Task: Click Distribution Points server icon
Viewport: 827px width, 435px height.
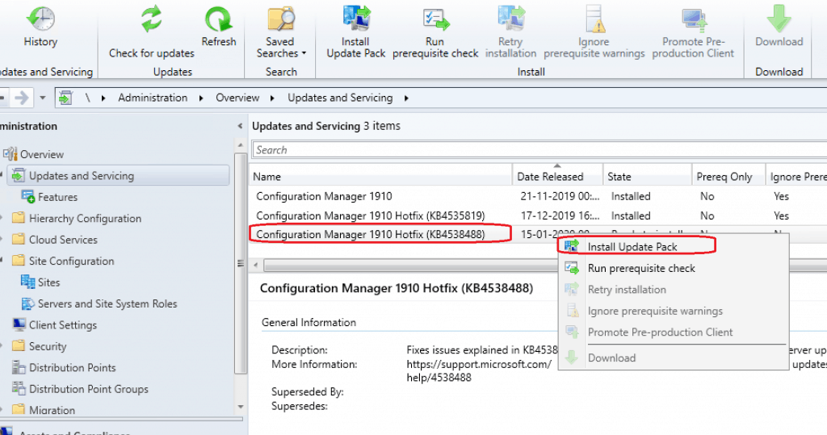Action: click(19, 367)
